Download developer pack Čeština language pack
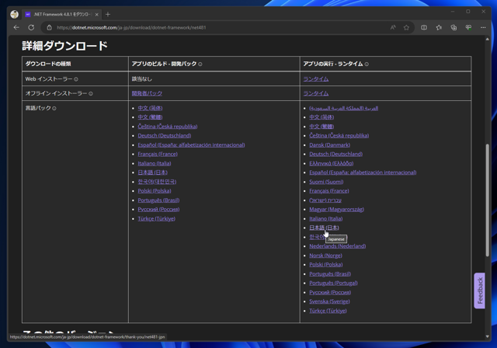The height and width of the screenshot is (348, 497). pyautogui.click(x=168, y=127)
